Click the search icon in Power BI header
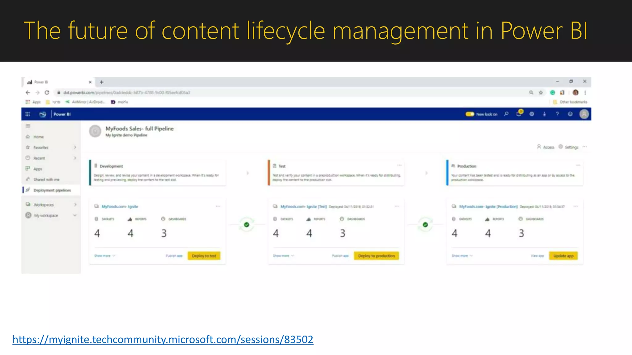The image size is (632, 355). pos(506,114)
